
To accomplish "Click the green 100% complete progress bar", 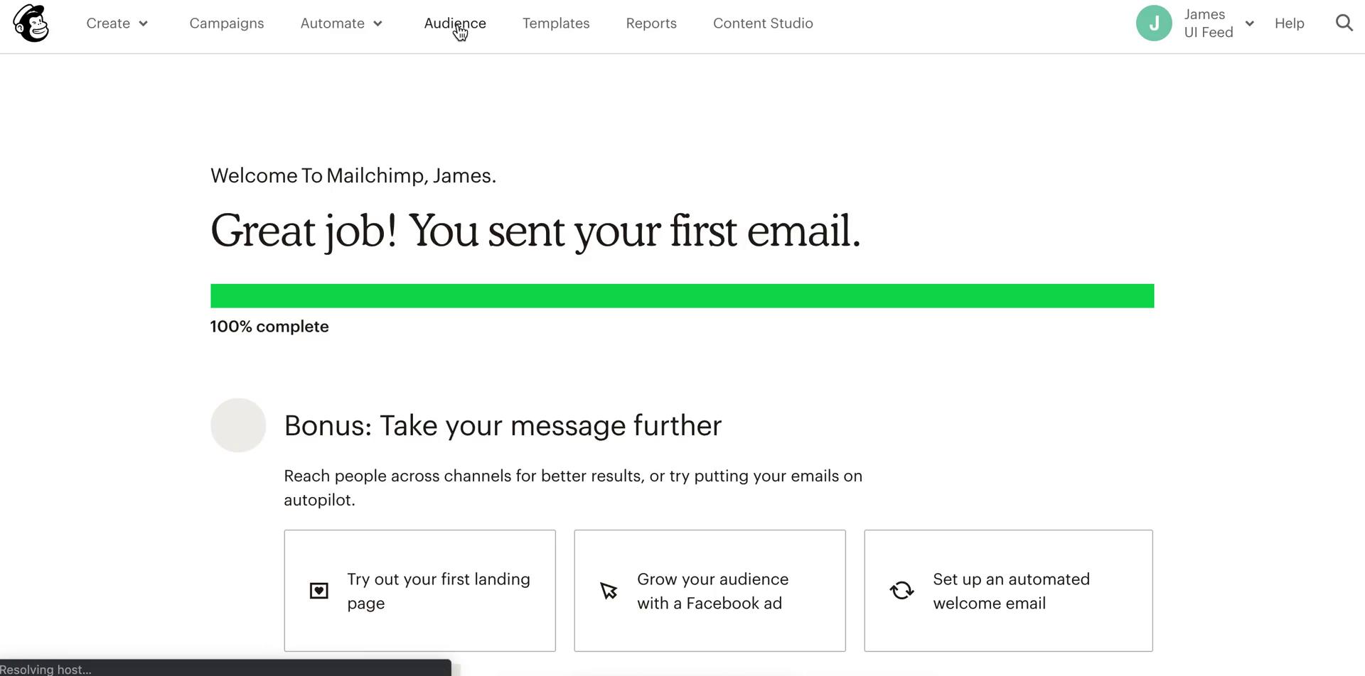I will click(682, 296).
